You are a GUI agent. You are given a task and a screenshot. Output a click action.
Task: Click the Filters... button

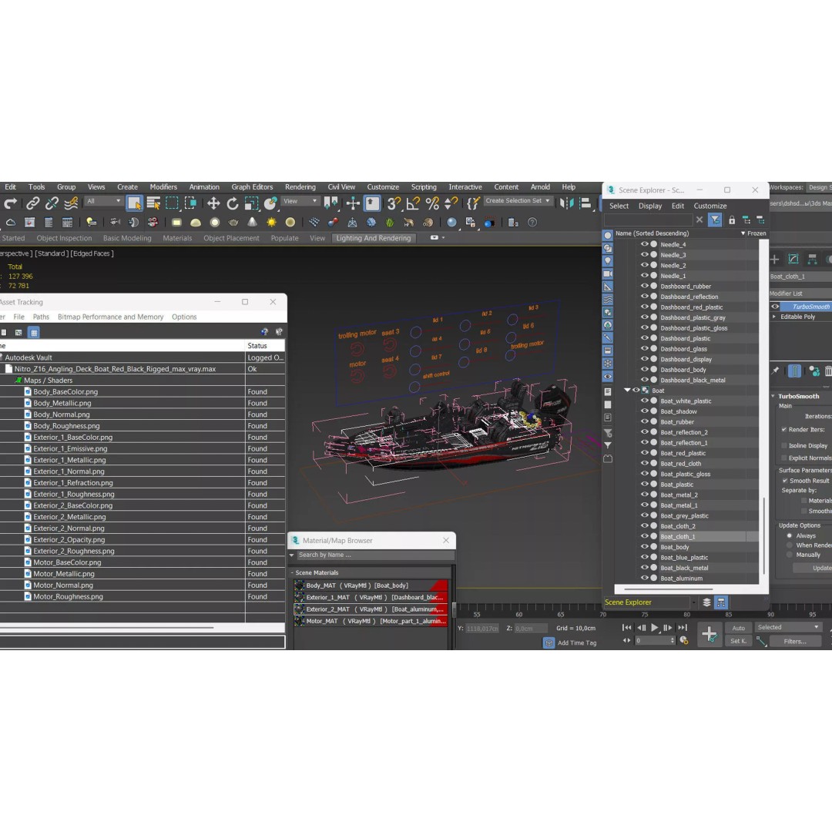795,642
